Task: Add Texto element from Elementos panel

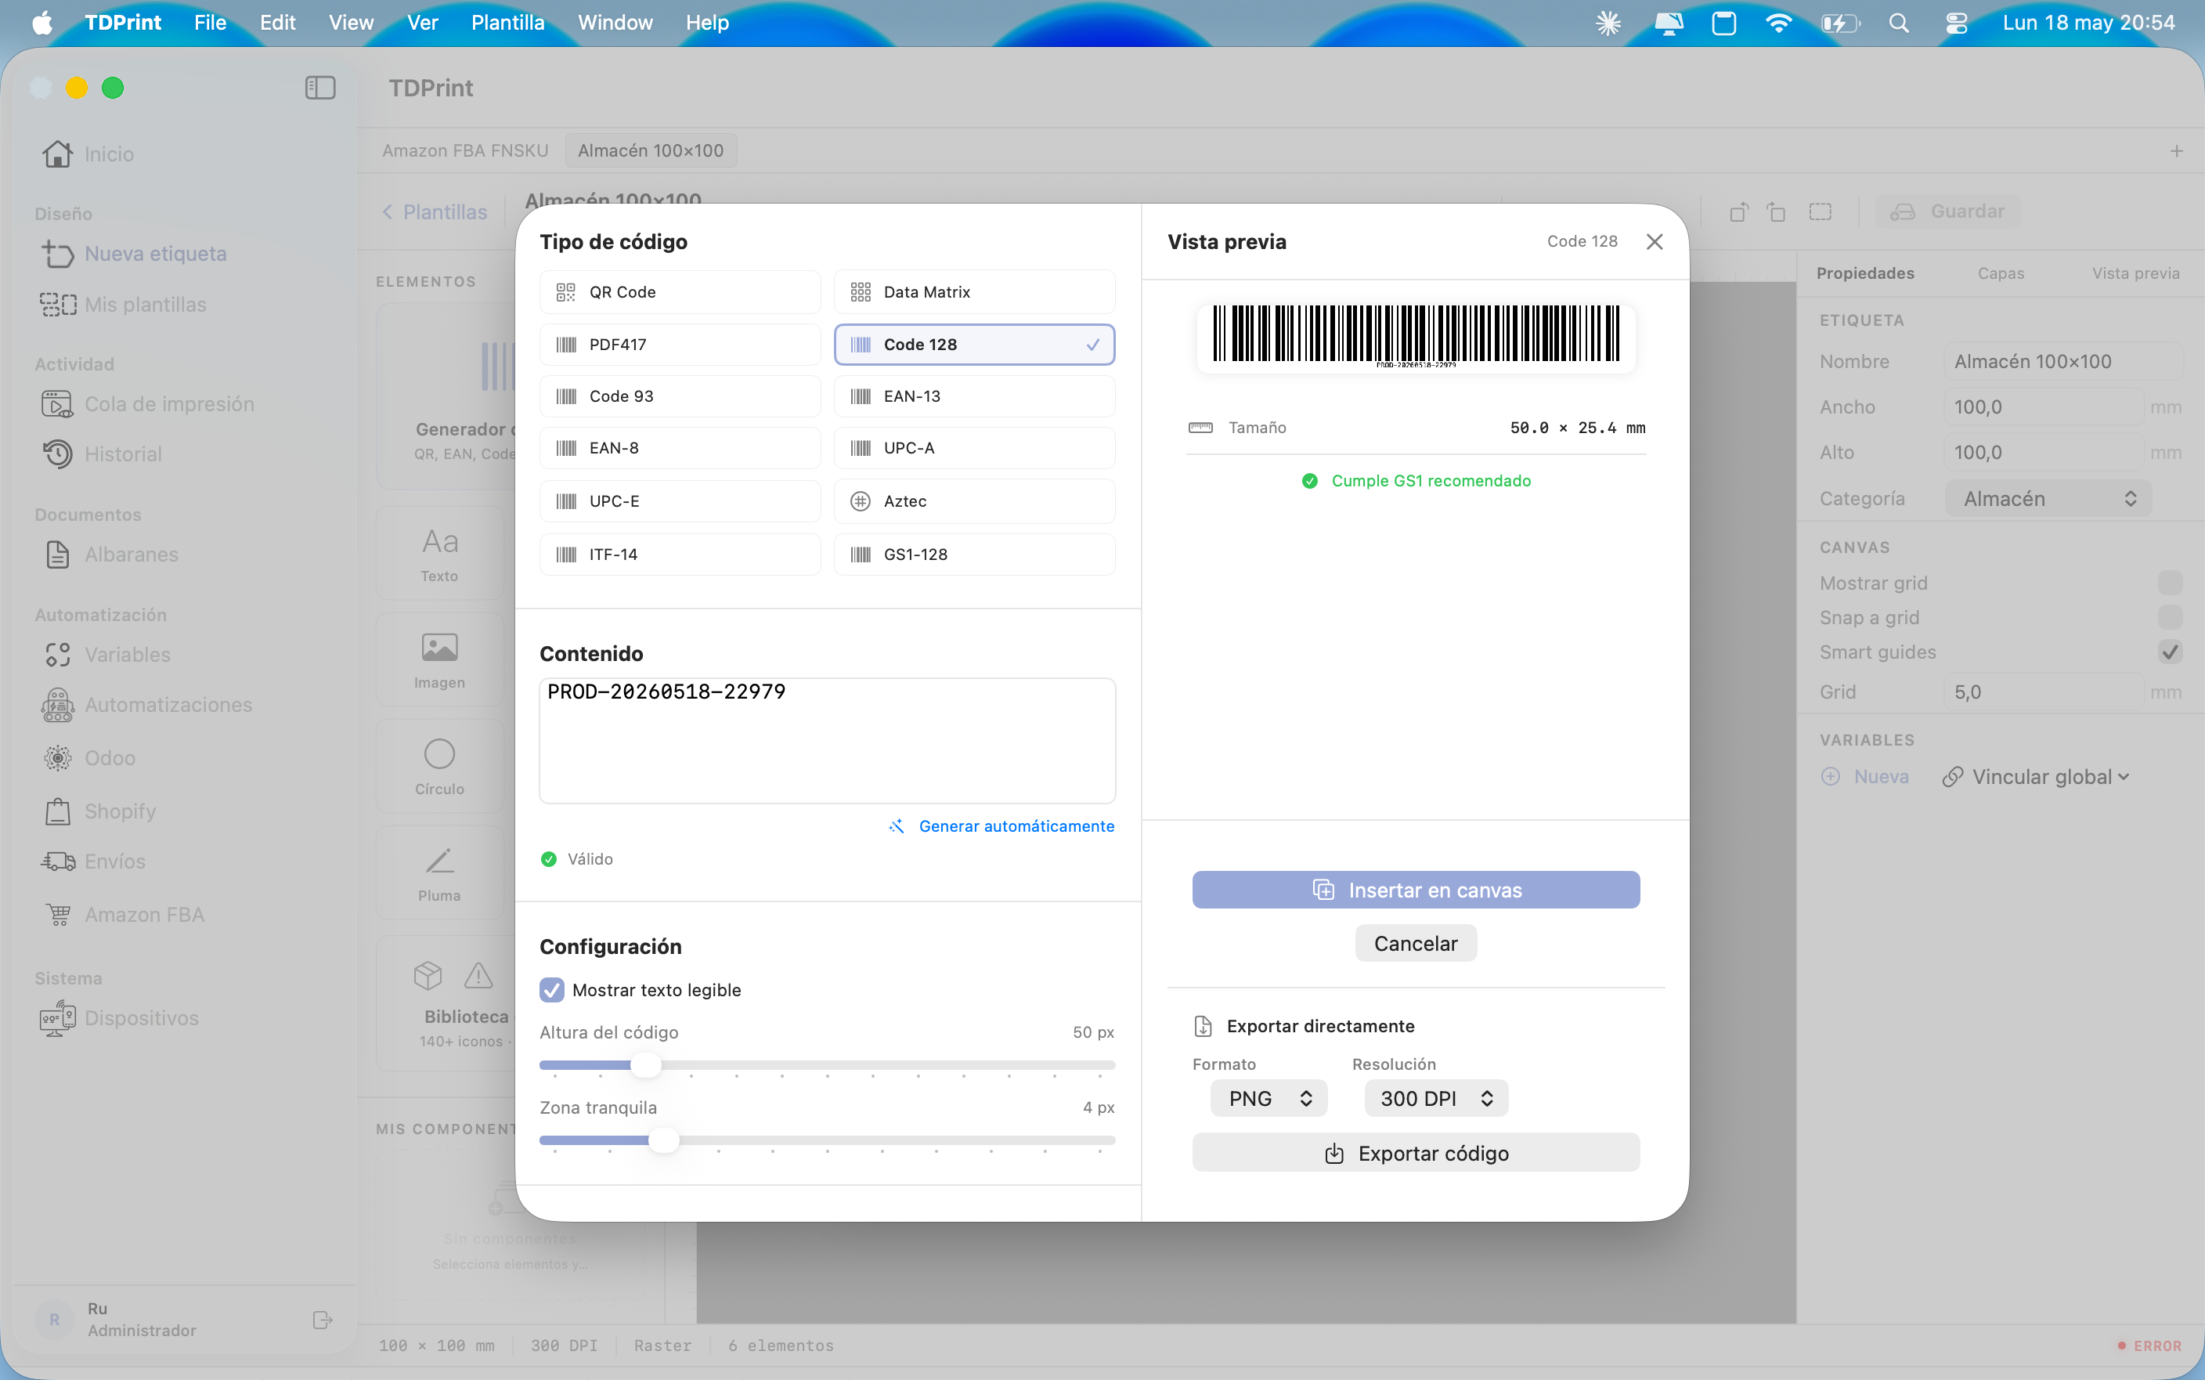Action: (x=440, y=553)
